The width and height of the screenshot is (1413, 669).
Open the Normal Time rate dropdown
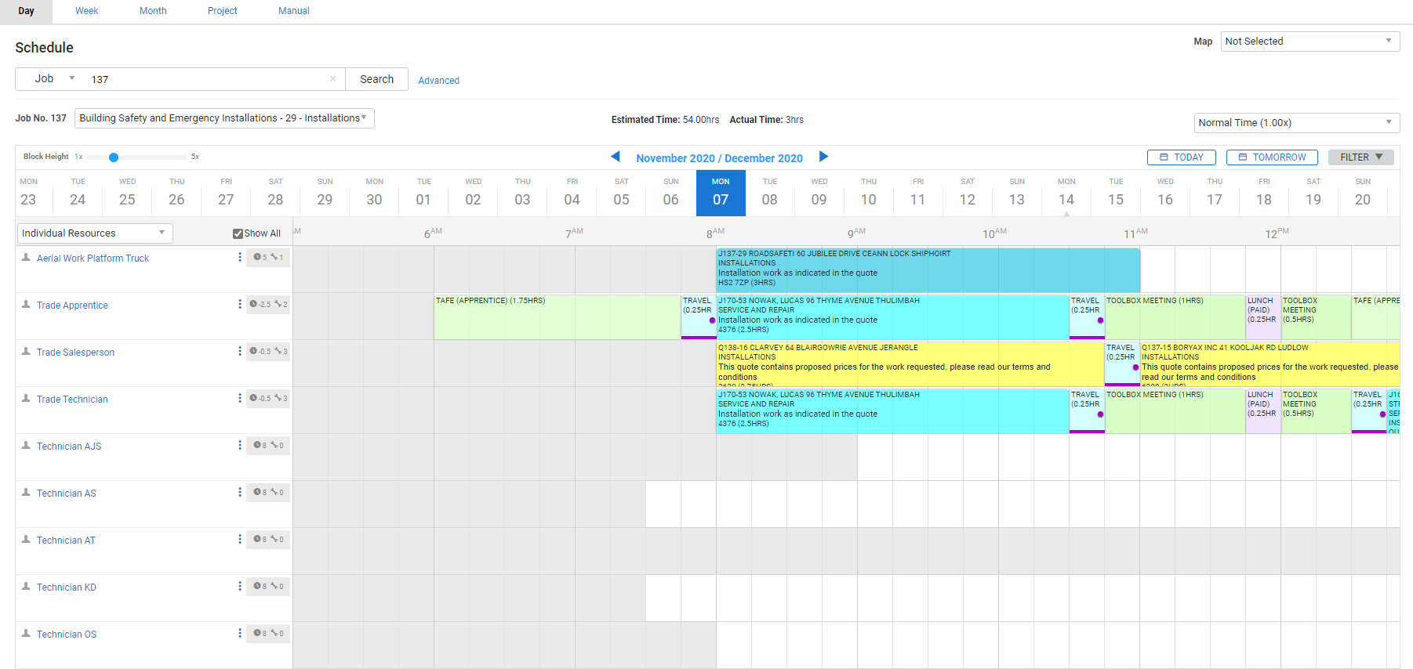[x=1296, y=123]
